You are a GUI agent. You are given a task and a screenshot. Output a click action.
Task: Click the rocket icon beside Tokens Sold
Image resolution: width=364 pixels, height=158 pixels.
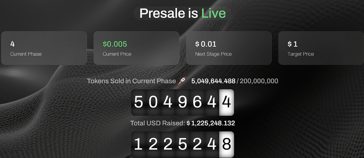click(182, 81)
